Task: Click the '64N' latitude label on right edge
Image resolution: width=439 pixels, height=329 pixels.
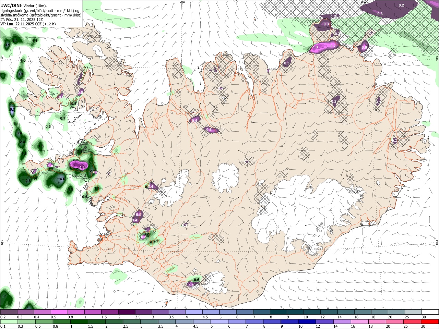Action: point(437,242)
